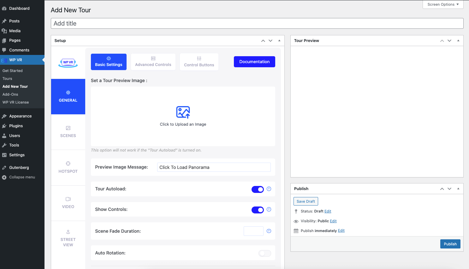
Task: Click the upload image icon
Action: tap(183, 112)
